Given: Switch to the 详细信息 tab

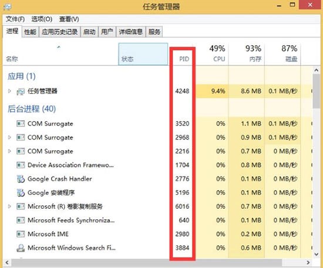Looking at the screenshot, I should pyautogui.click(x=131, y=32).
